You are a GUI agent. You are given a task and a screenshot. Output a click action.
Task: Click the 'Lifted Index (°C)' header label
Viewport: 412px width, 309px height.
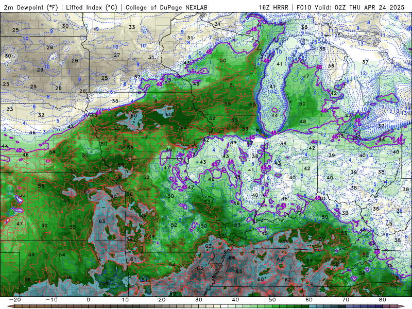(92, 7)
